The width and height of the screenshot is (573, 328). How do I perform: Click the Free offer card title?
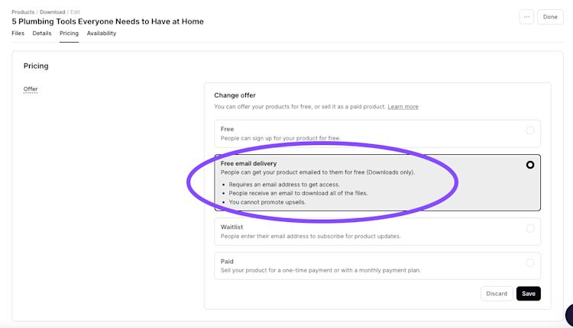tap(227, 129)
